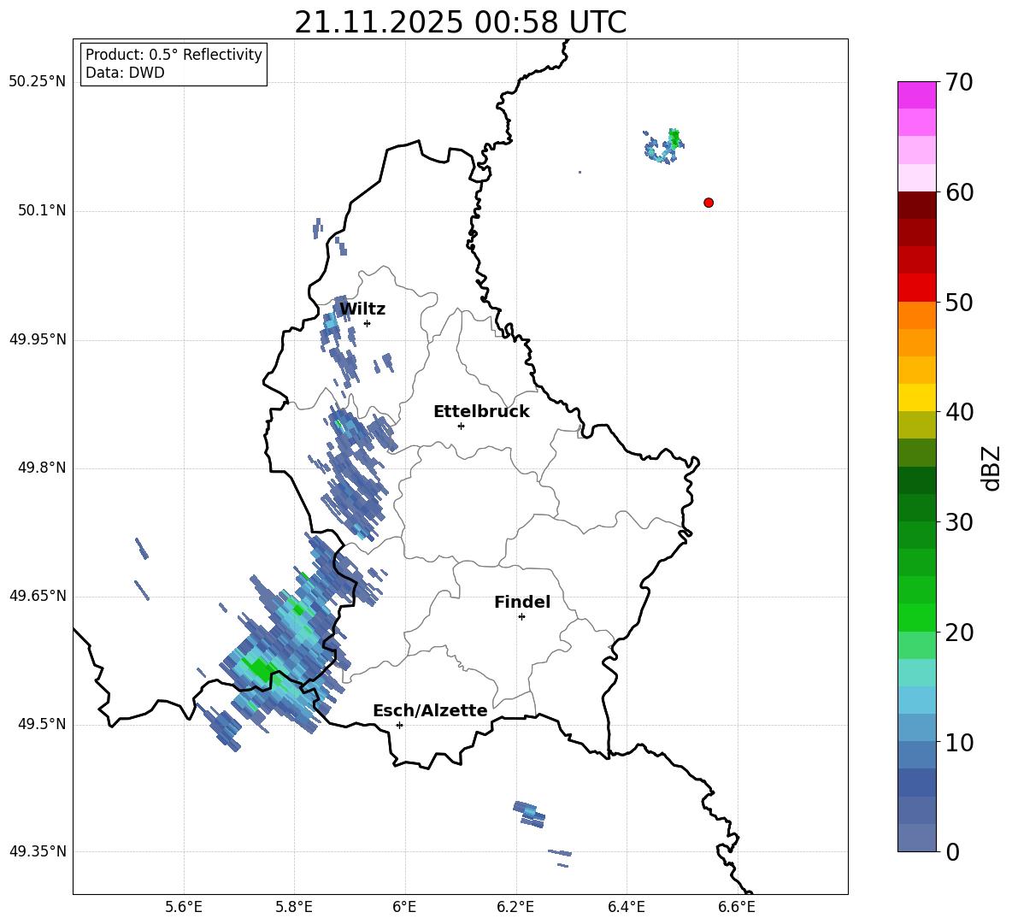The height and width of the screenshot is (924, 1012).
Task: Click the 5.8°E longitude label
Action: click(x=294, y=907)
